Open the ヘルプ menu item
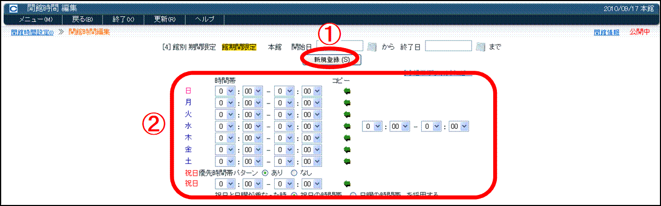 pyautogui.click(x=205, y=20)
